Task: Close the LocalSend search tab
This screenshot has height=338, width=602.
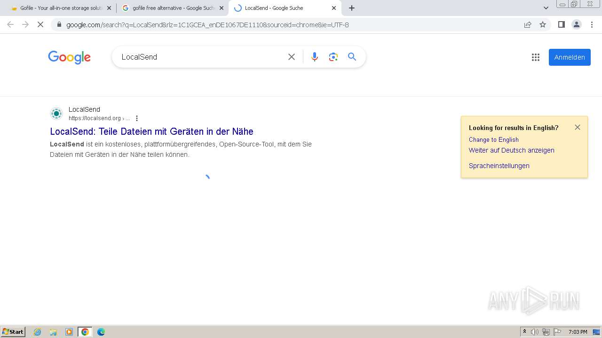Action: pyautogui.click(x=334, y=8)
